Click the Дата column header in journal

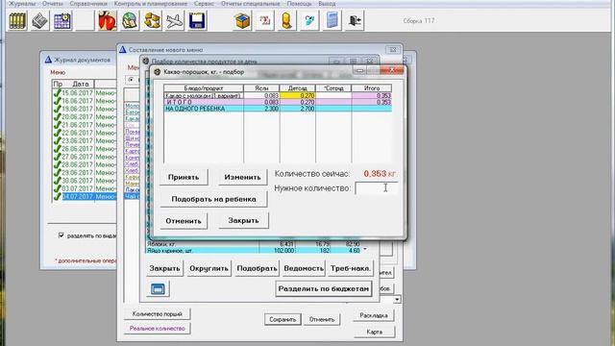pyautogui.click(x=81, y=84)
